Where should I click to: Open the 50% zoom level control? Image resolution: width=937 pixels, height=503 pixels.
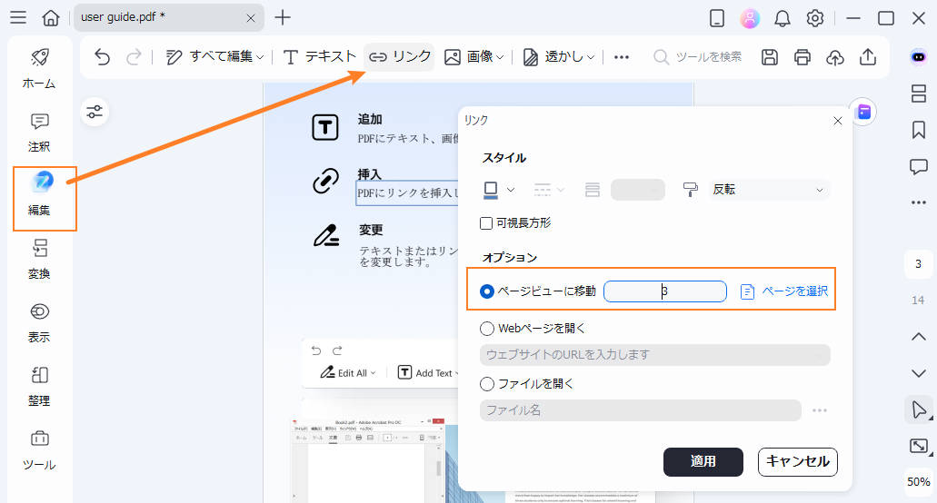pos(919,482)
